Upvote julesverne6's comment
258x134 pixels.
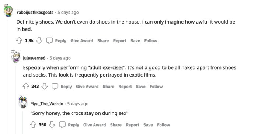pos(26,86)
